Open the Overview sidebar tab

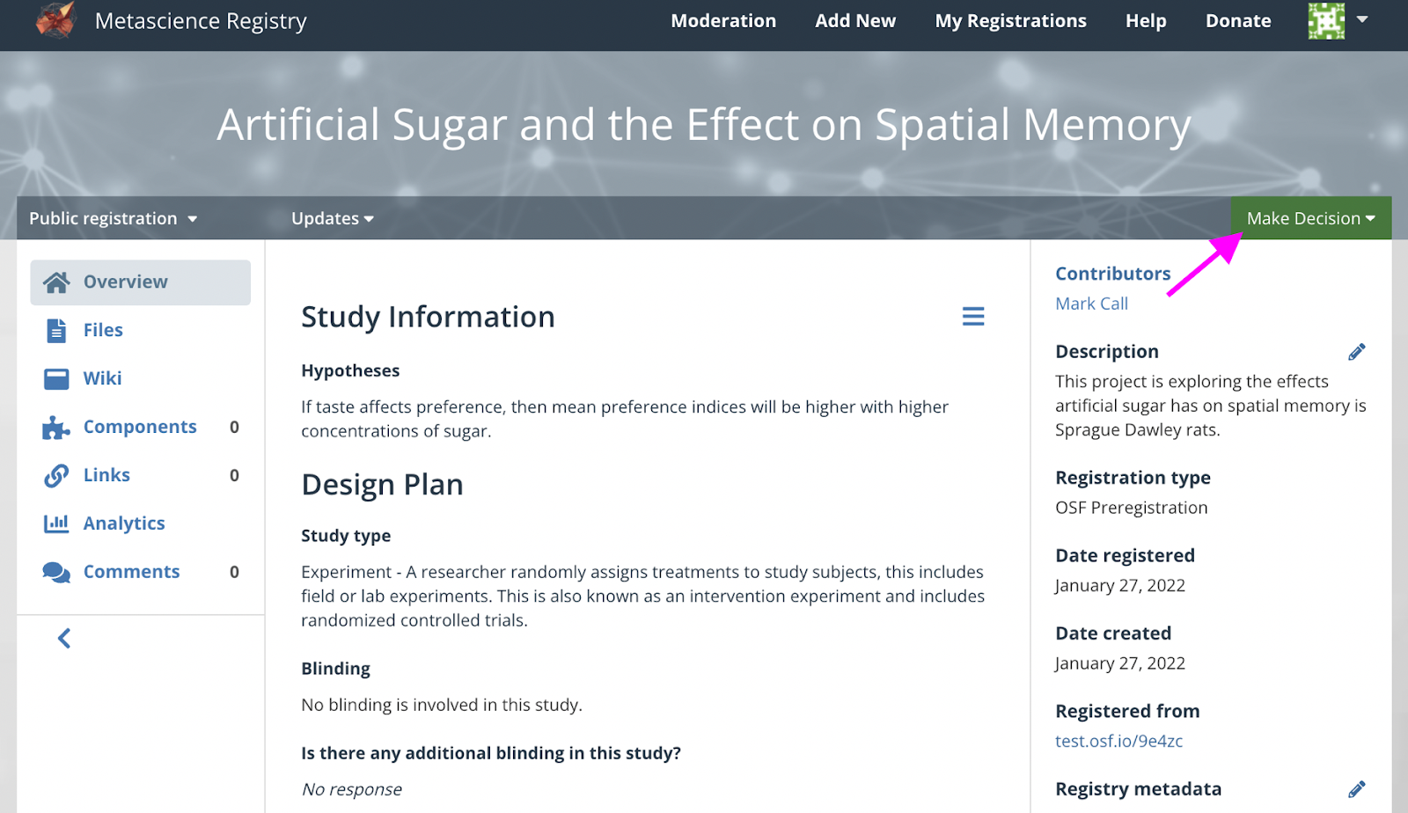141,282
